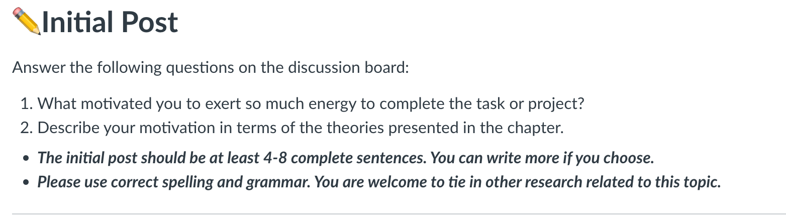This screenshot has width=786, height=221.
Task: Click the words 'related to this topic'
Action: pyautogui.click(x=651, y=181)
